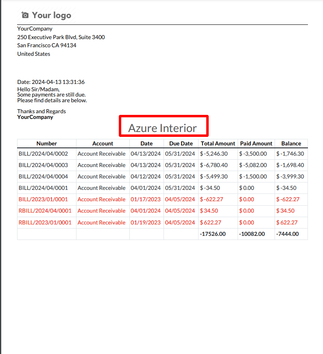The width and height of the screenshot is (323, 354).
Task: Click Account Receivable in RBILL/2023/01/0001 row
Action: pos(101,222)
